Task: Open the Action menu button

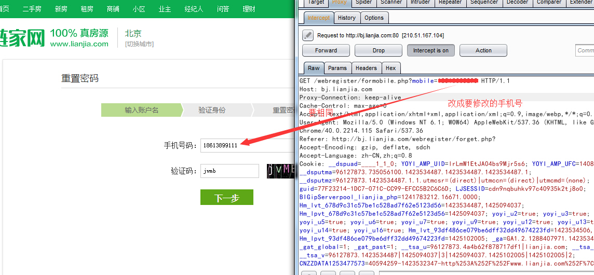Action: tap(483, 50)
